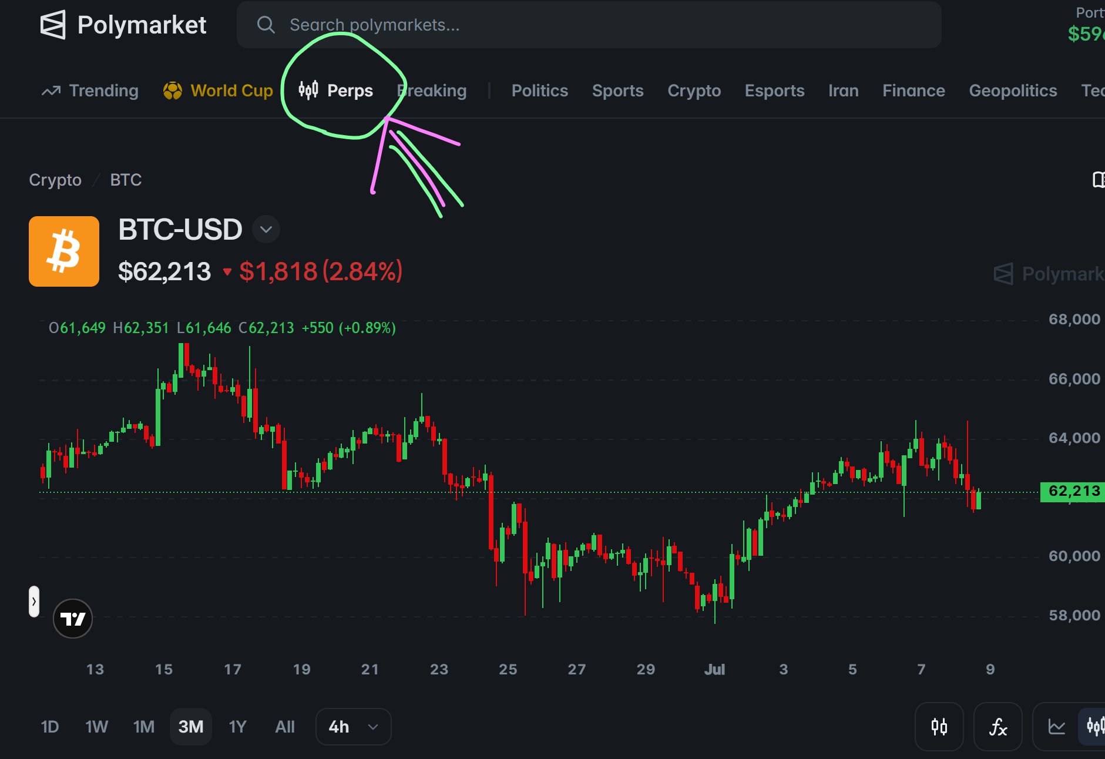
Task: Click the BTC-USD title text
Action: coord(180,229)
